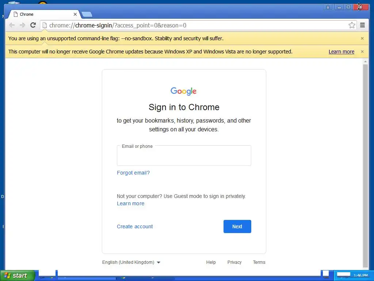
Task: Open a new tab
Action: point(87,15)
